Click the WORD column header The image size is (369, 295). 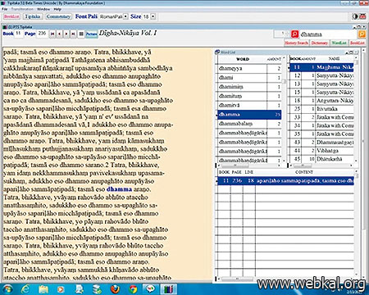(243, 59)
